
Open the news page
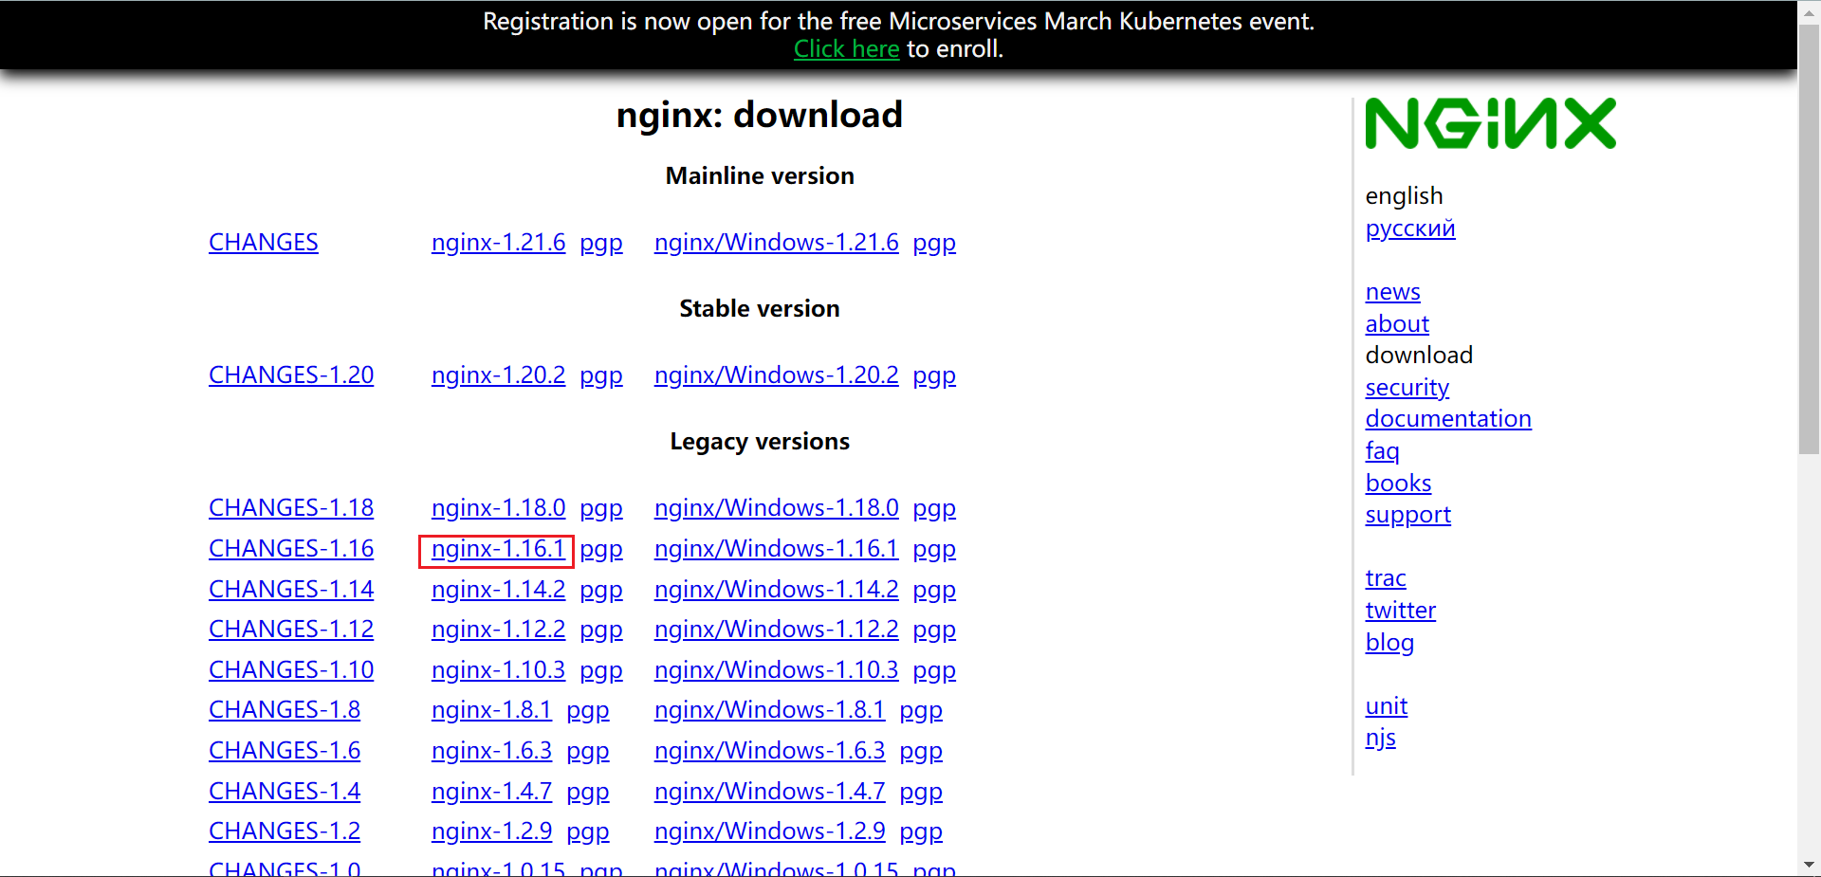click(1392, 291)
